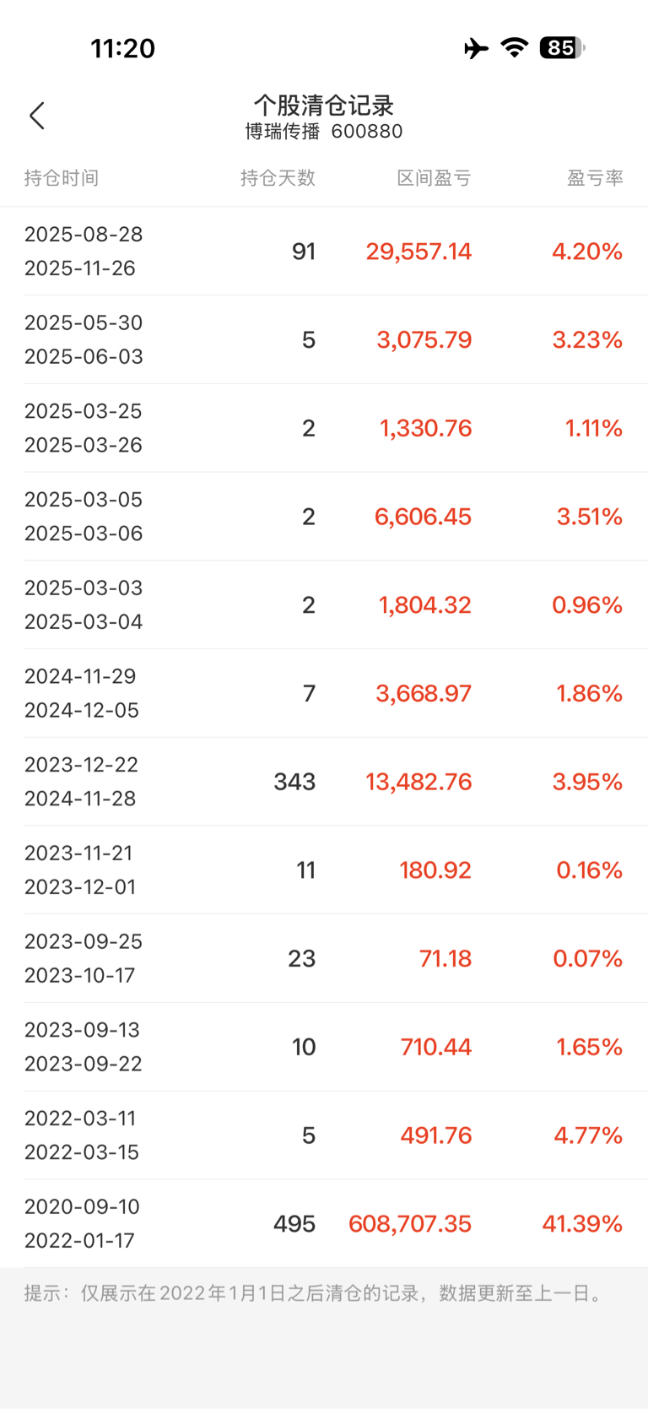648x1409 pixels.
Task: Open the 2024-11-29 to 2024-12-05 record
Action: click(x=324, y=693)
